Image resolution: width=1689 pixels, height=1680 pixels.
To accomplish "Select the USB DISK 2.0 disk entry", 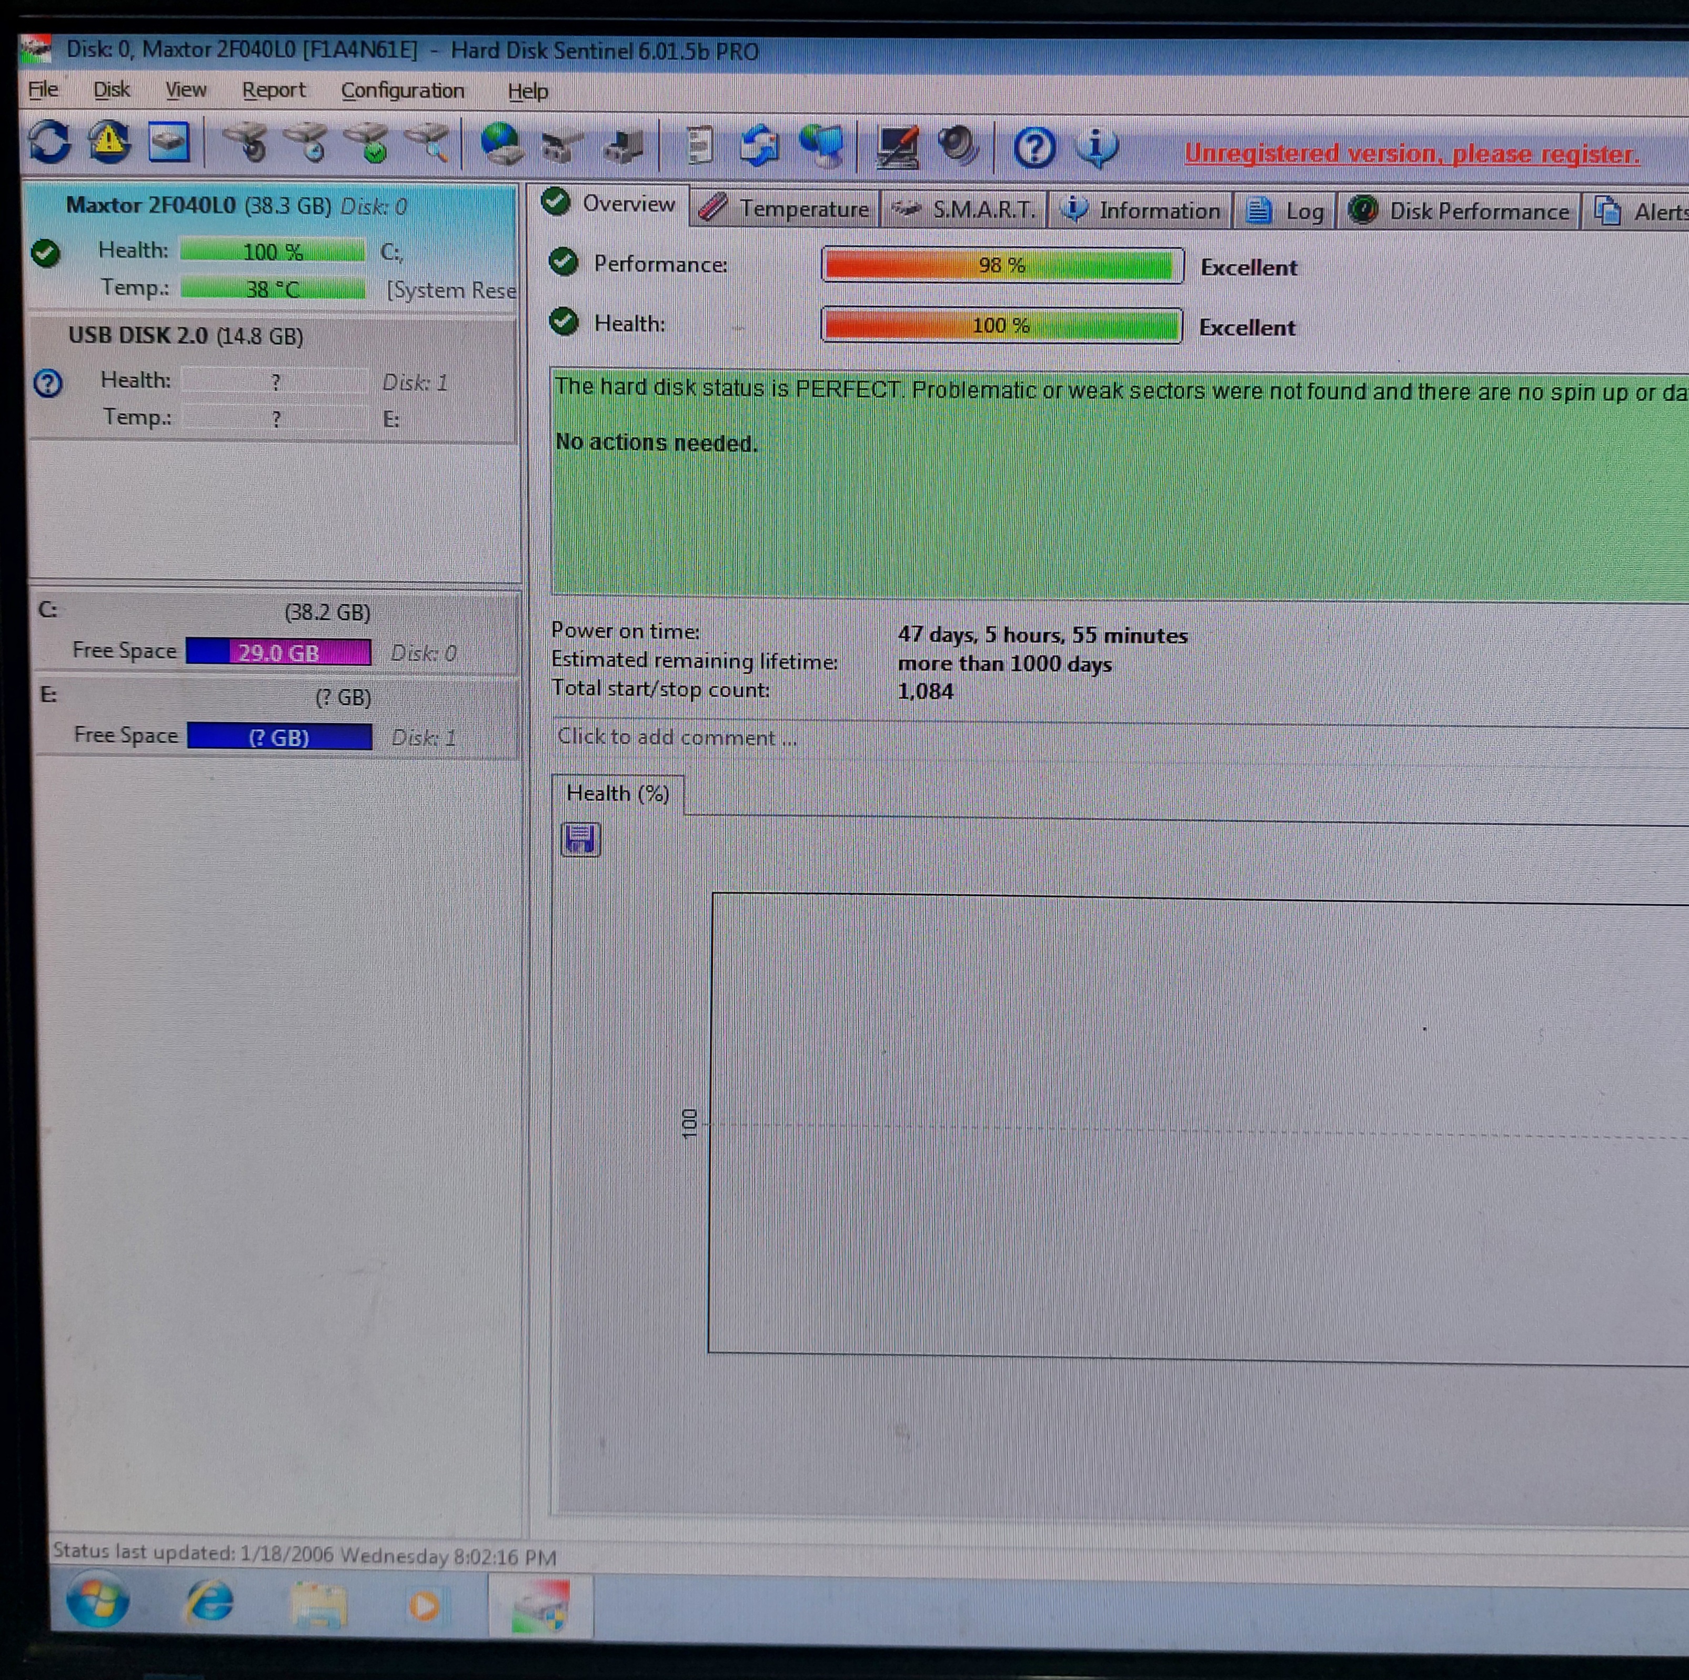I will point(273,379).
